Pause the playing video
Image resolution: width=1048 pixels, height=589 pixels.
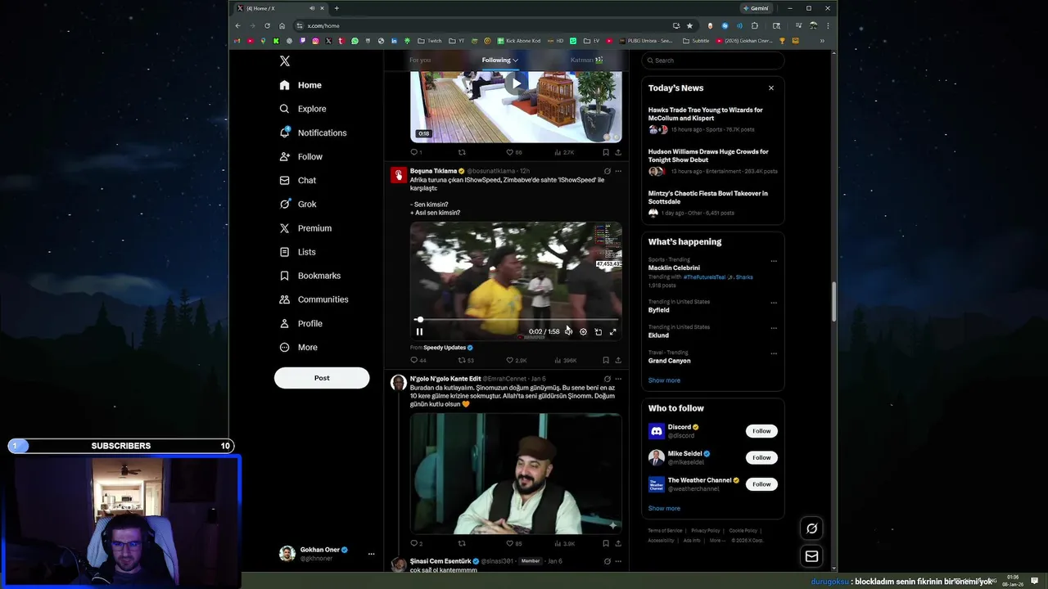(419, 331)
